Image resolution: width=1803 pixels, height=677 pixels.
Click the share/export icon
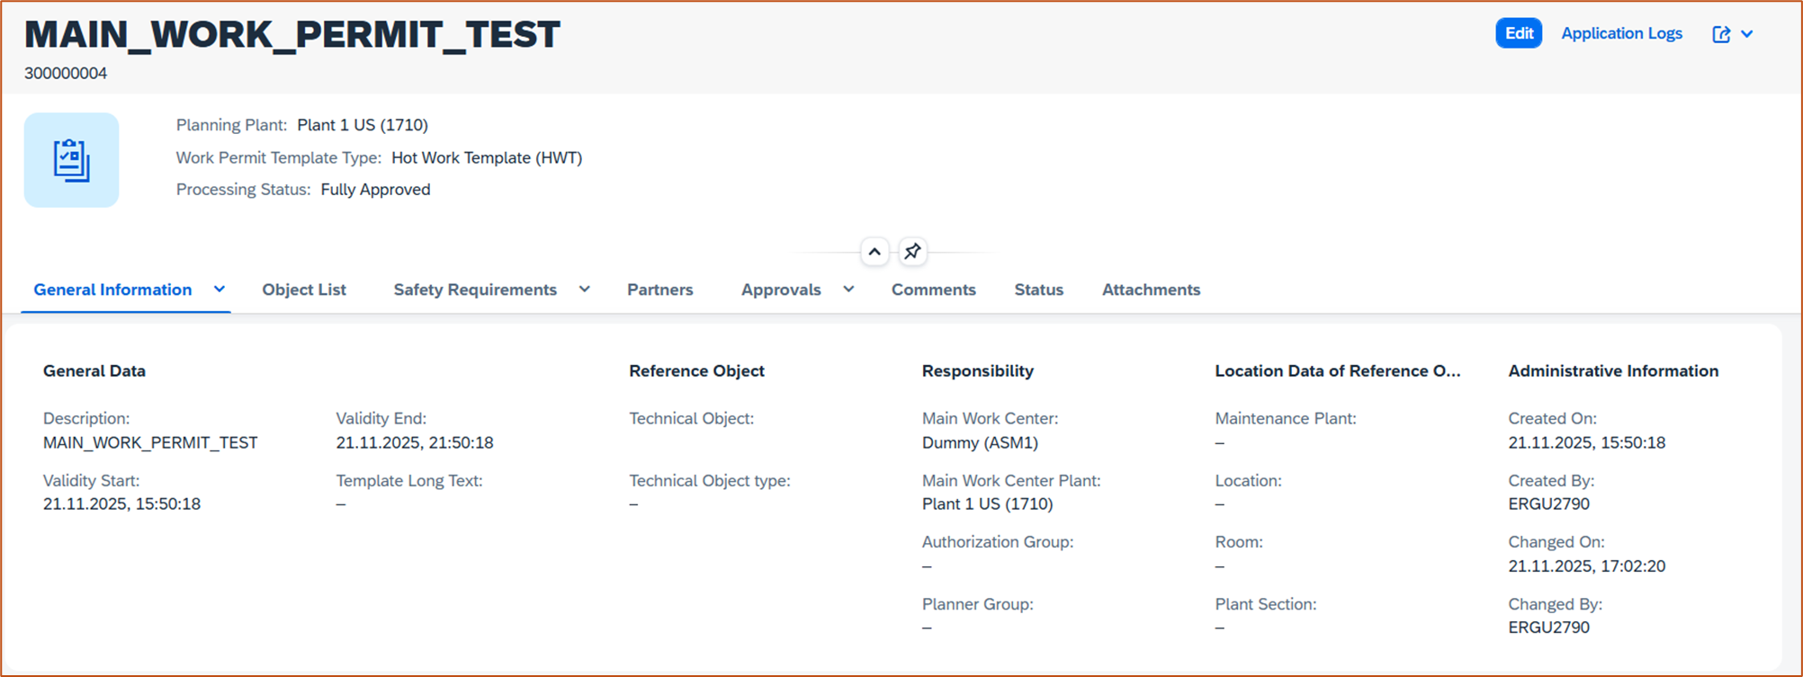pyautogui.click(x=1721, y=34)
